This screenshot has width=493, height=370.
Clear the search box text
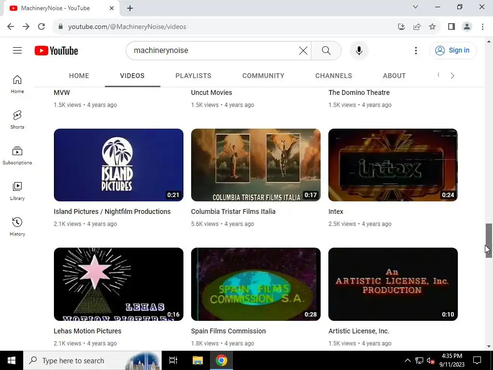pos(303,50)
